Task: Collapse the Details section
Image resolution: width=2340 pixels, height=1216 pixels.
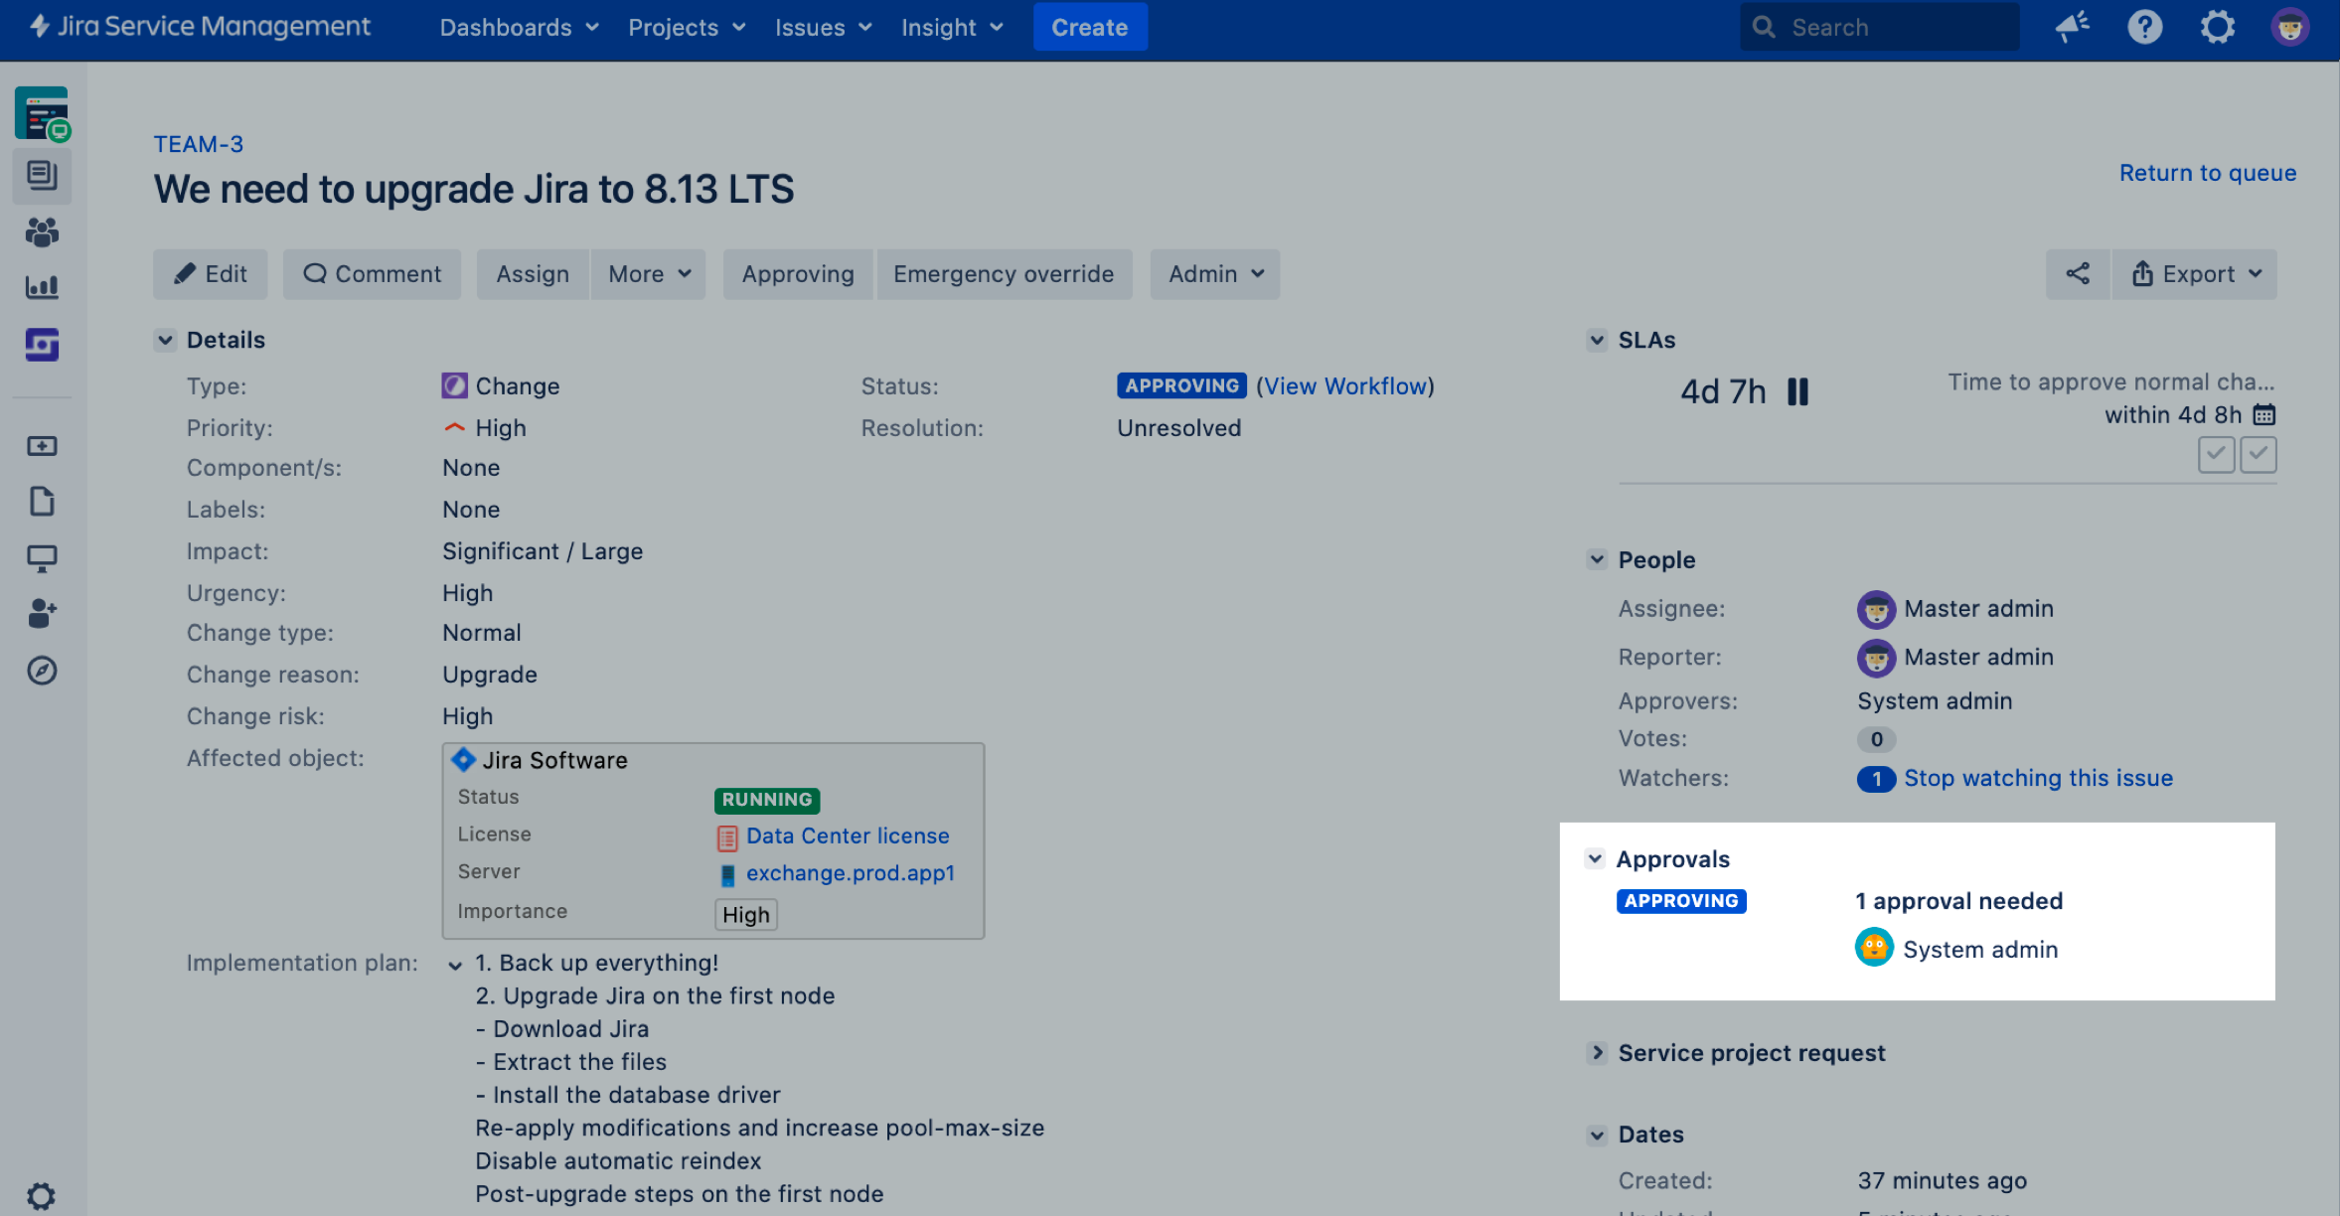Action: [166, 340]
